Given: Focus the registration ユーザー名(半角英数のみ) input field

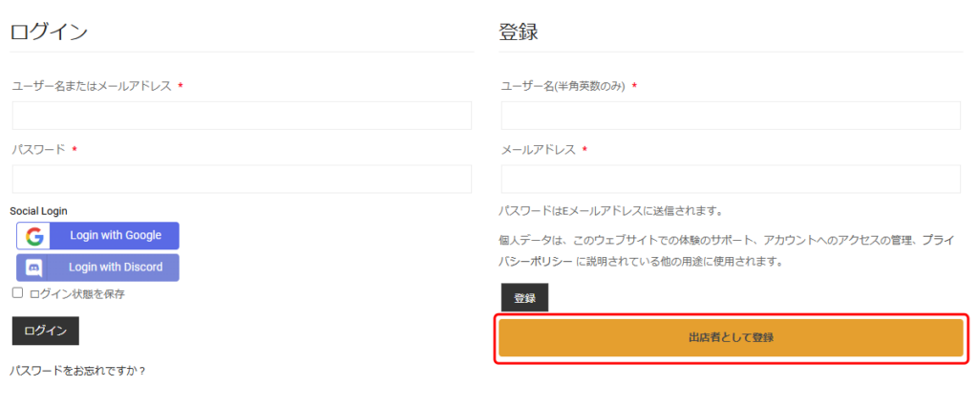Looking at the screenshot, I should (x=731, y=116).
